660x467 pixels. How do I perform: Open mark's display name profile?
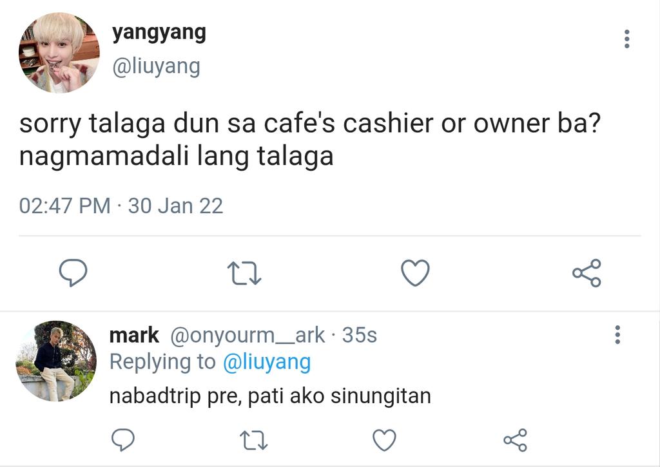tap(134, 336)
